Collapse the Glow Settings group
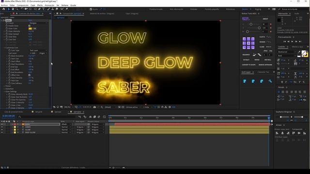Screen dimensions: 310x174 coord(4,91)
